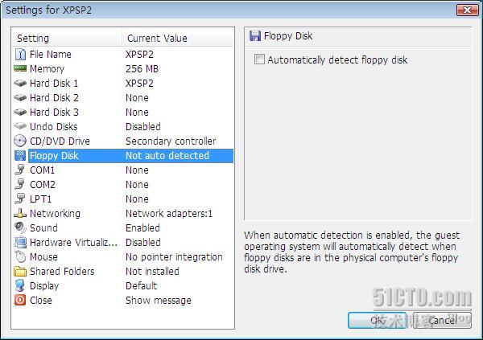483x340 pixels.
Task: Select the COM1 label
Action: click(x=42, y=170)
